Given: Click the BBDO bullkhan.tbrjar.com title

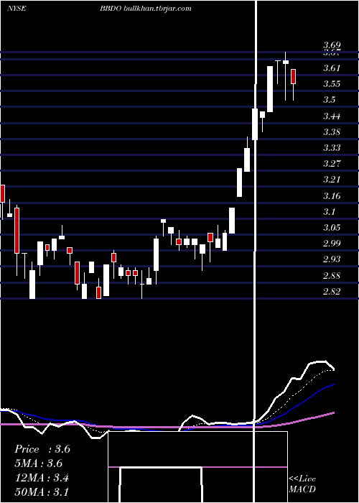Looking at the screenshot, I should coord(146,9).
